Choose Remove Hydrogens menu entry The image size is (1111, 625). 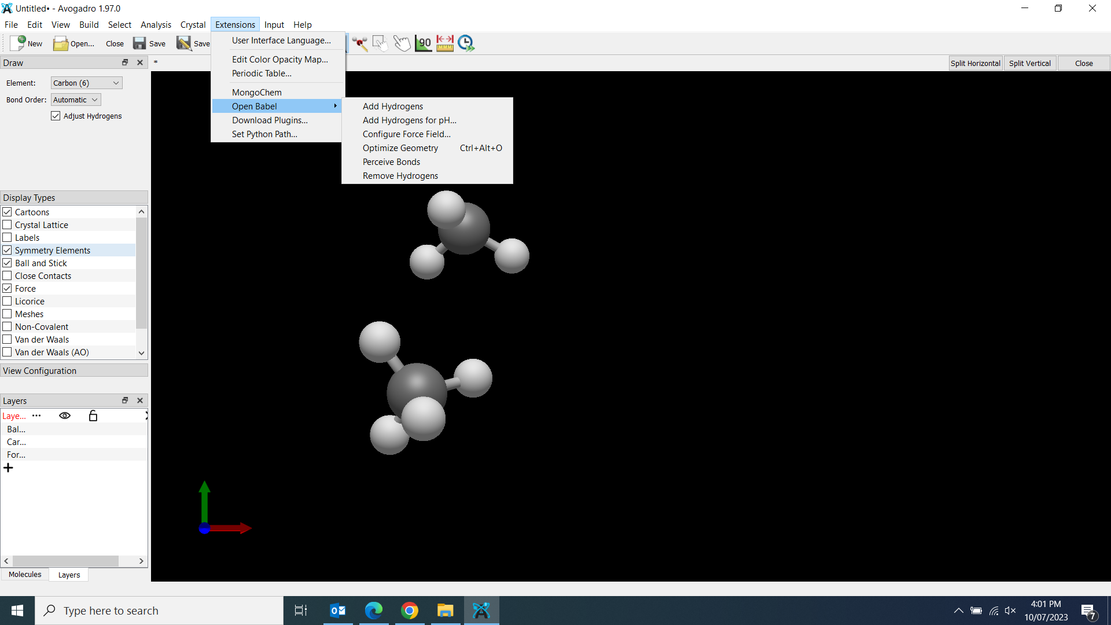point(427,175)
